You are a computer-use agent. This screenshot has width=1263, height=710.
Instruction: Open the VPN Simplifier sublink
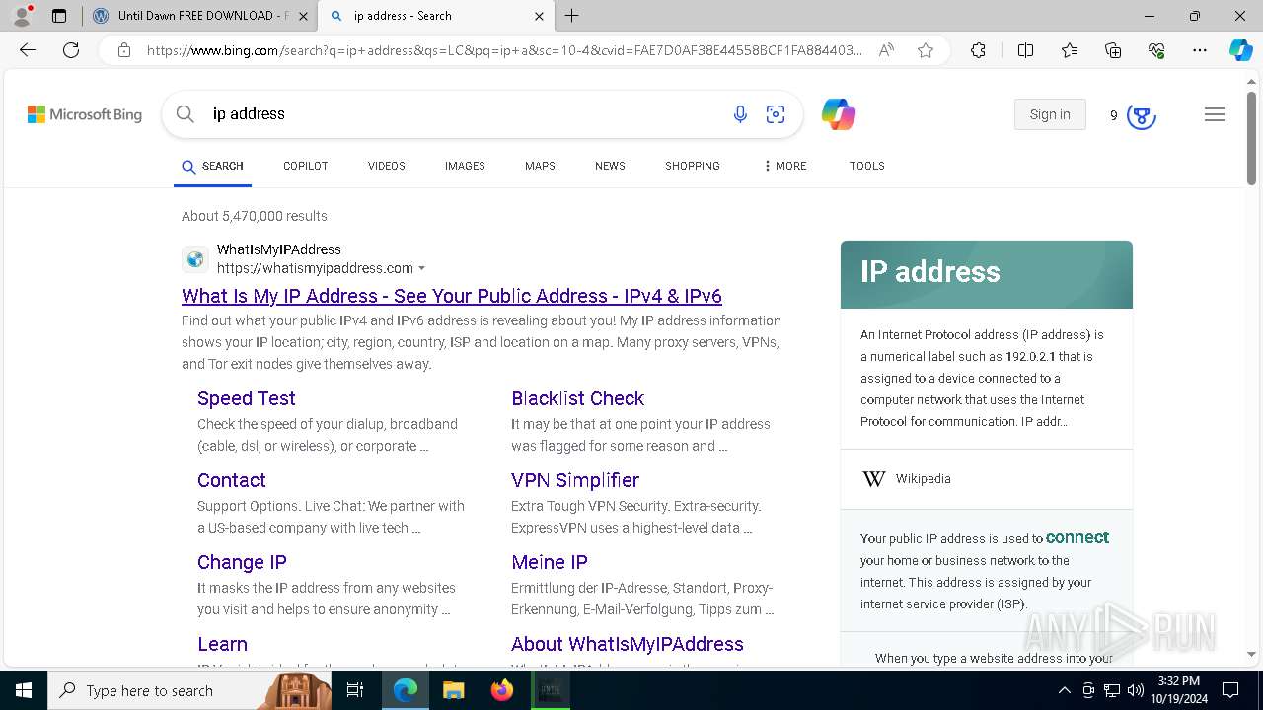[x=575, y=480]
